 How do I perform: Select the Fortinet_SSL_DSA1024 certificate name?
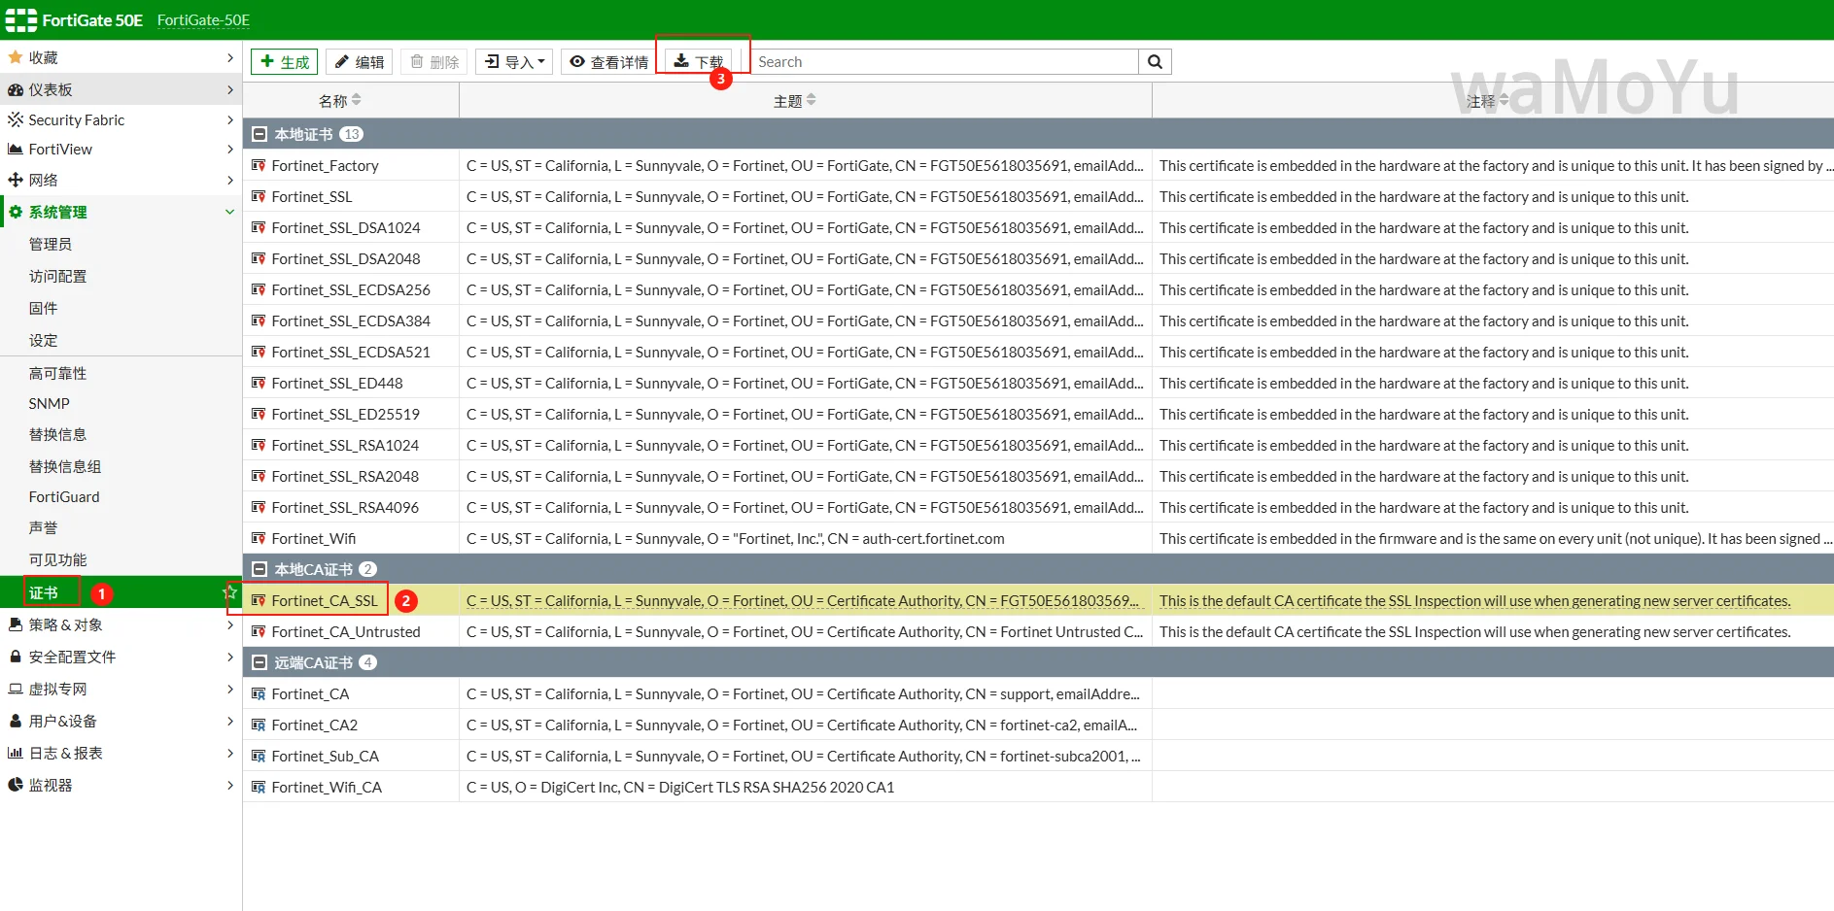pyautogui.click(x=346, y=227)
